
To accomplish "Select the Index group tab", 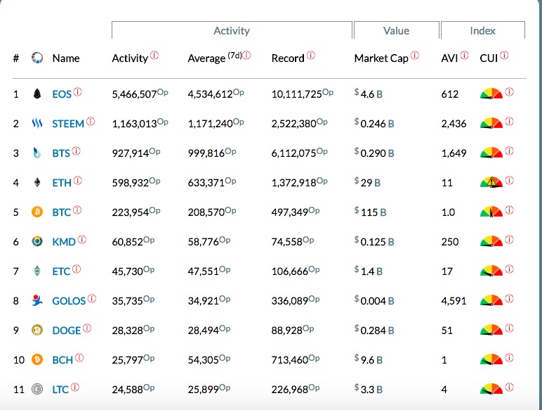I will (x=482, y=30).
